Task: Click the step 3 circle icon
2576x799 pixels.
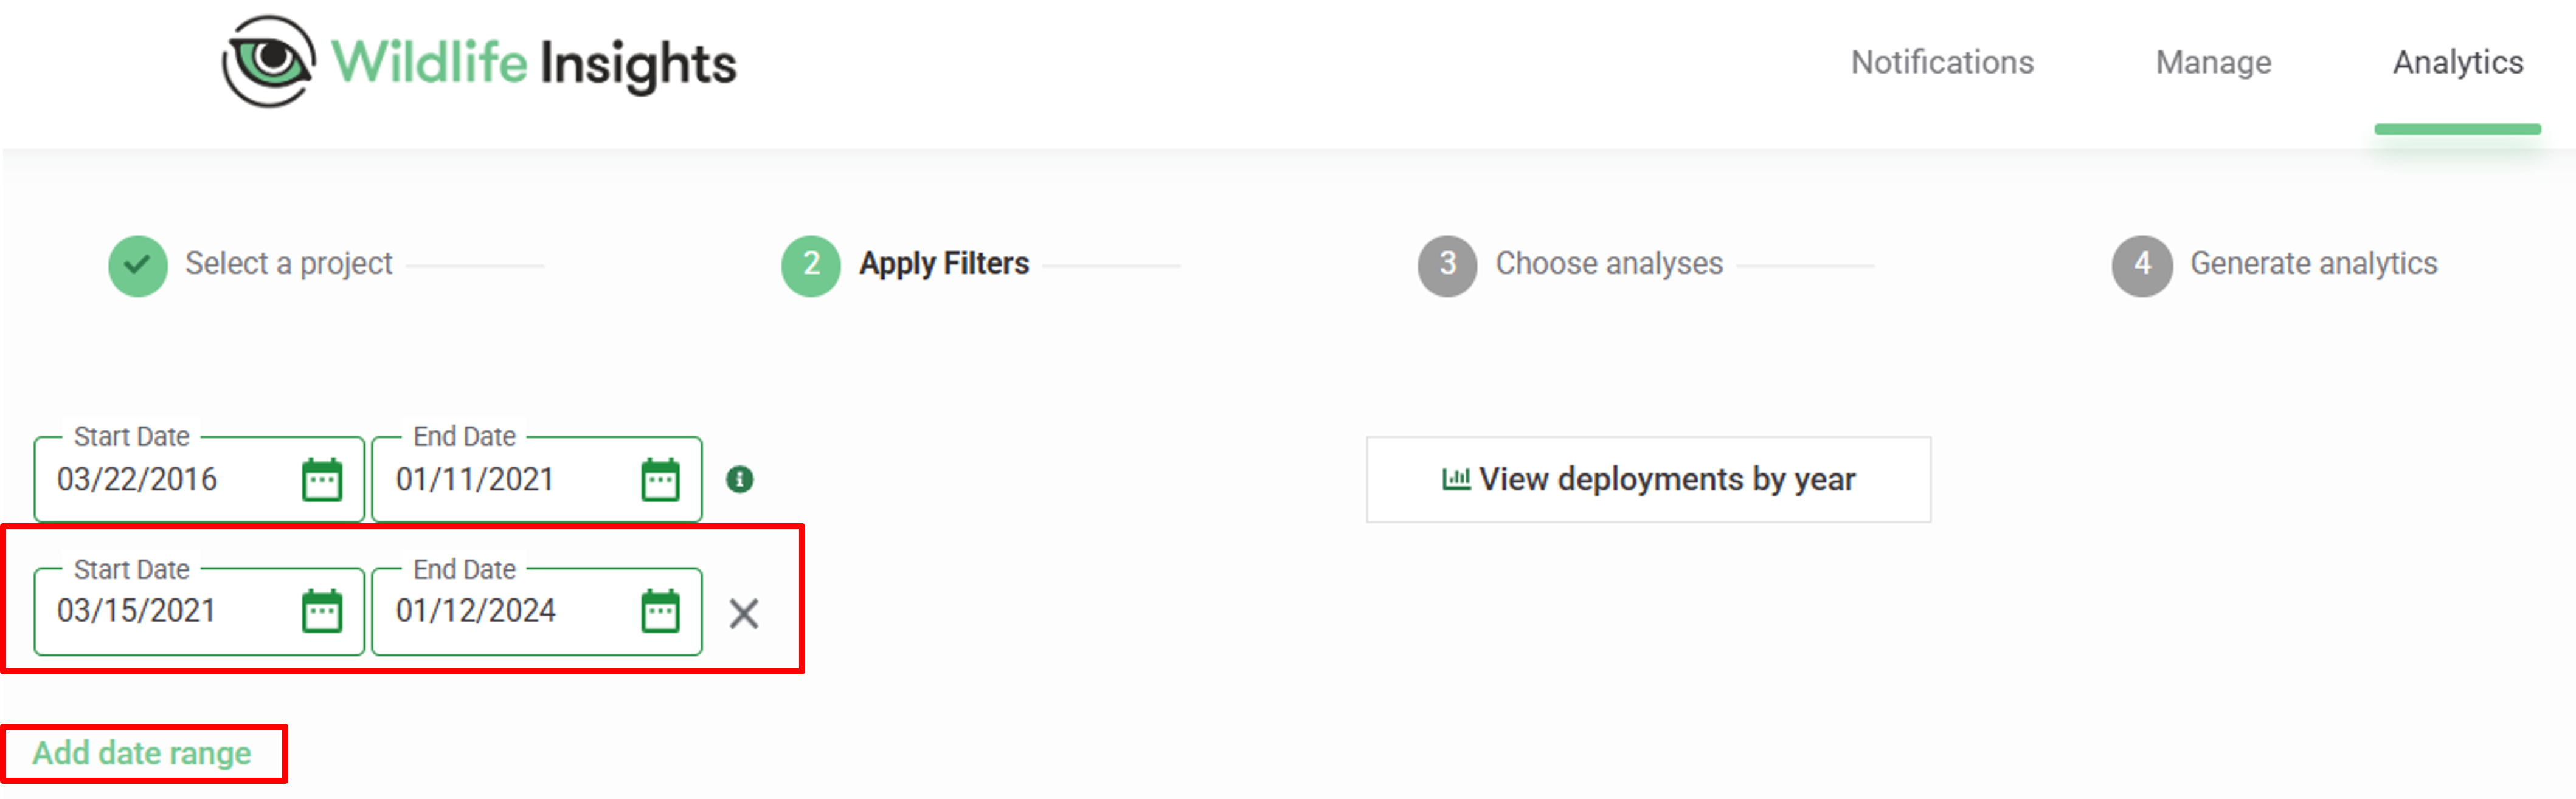Action: (x=1447, y=266)
